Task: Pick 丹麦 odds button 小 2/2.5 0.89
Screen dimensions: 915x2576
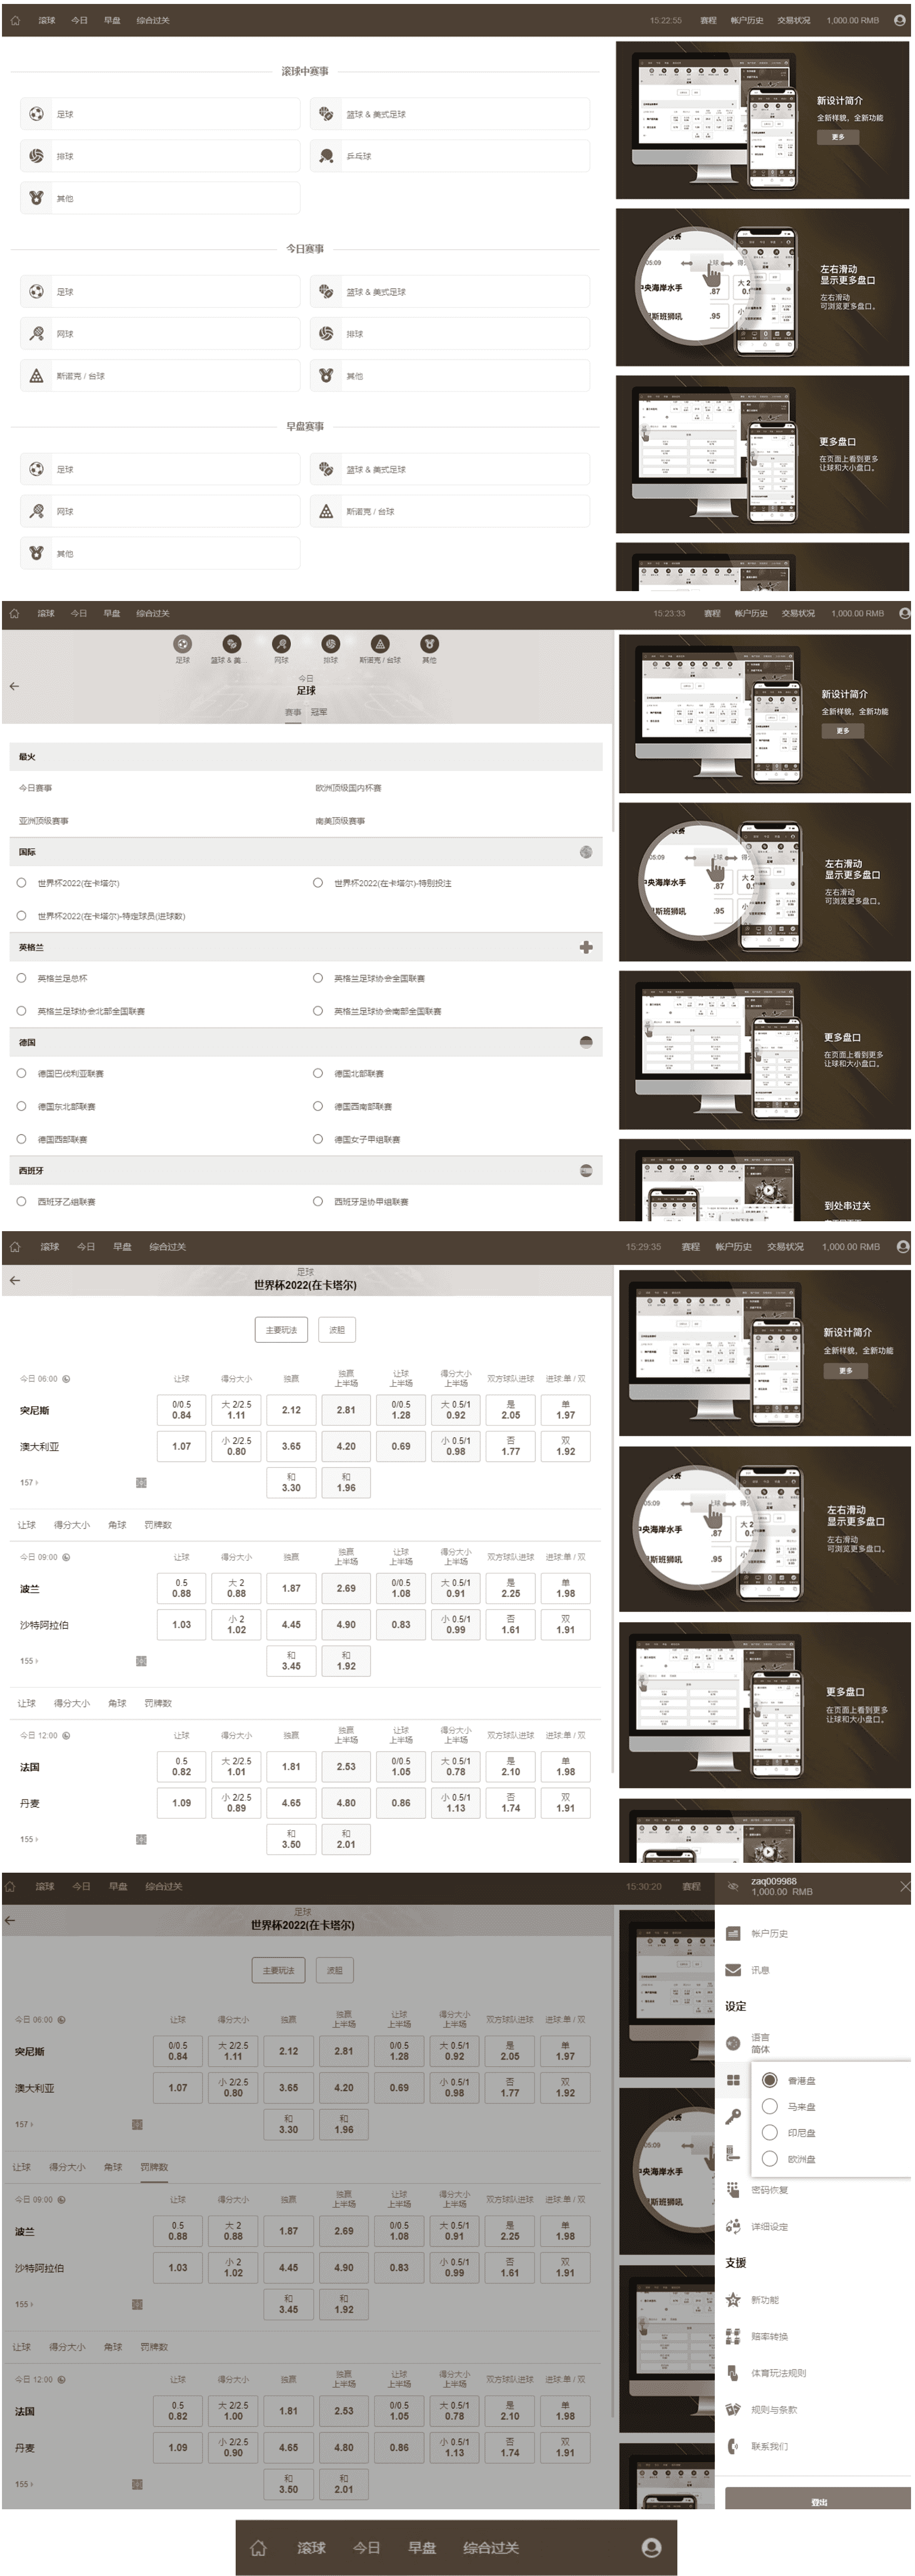Action: [x=236, y=1802]
